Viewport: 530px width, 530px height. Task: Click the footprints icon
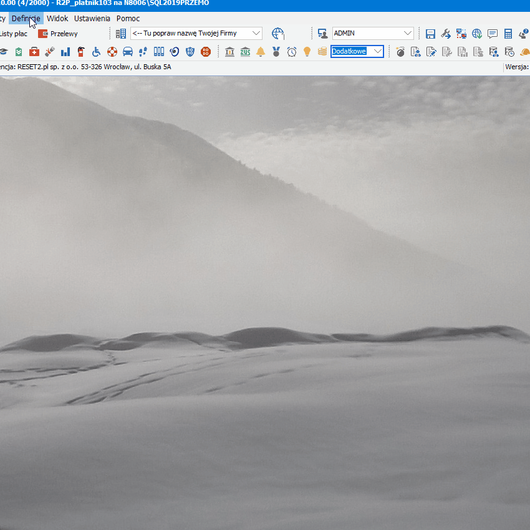[x=143, y=52]
